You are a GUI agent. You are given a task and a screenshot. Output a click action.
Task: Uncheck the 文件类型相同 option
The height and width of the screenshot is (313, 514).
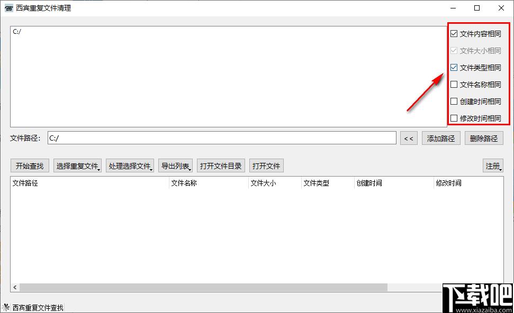(454, 68)
